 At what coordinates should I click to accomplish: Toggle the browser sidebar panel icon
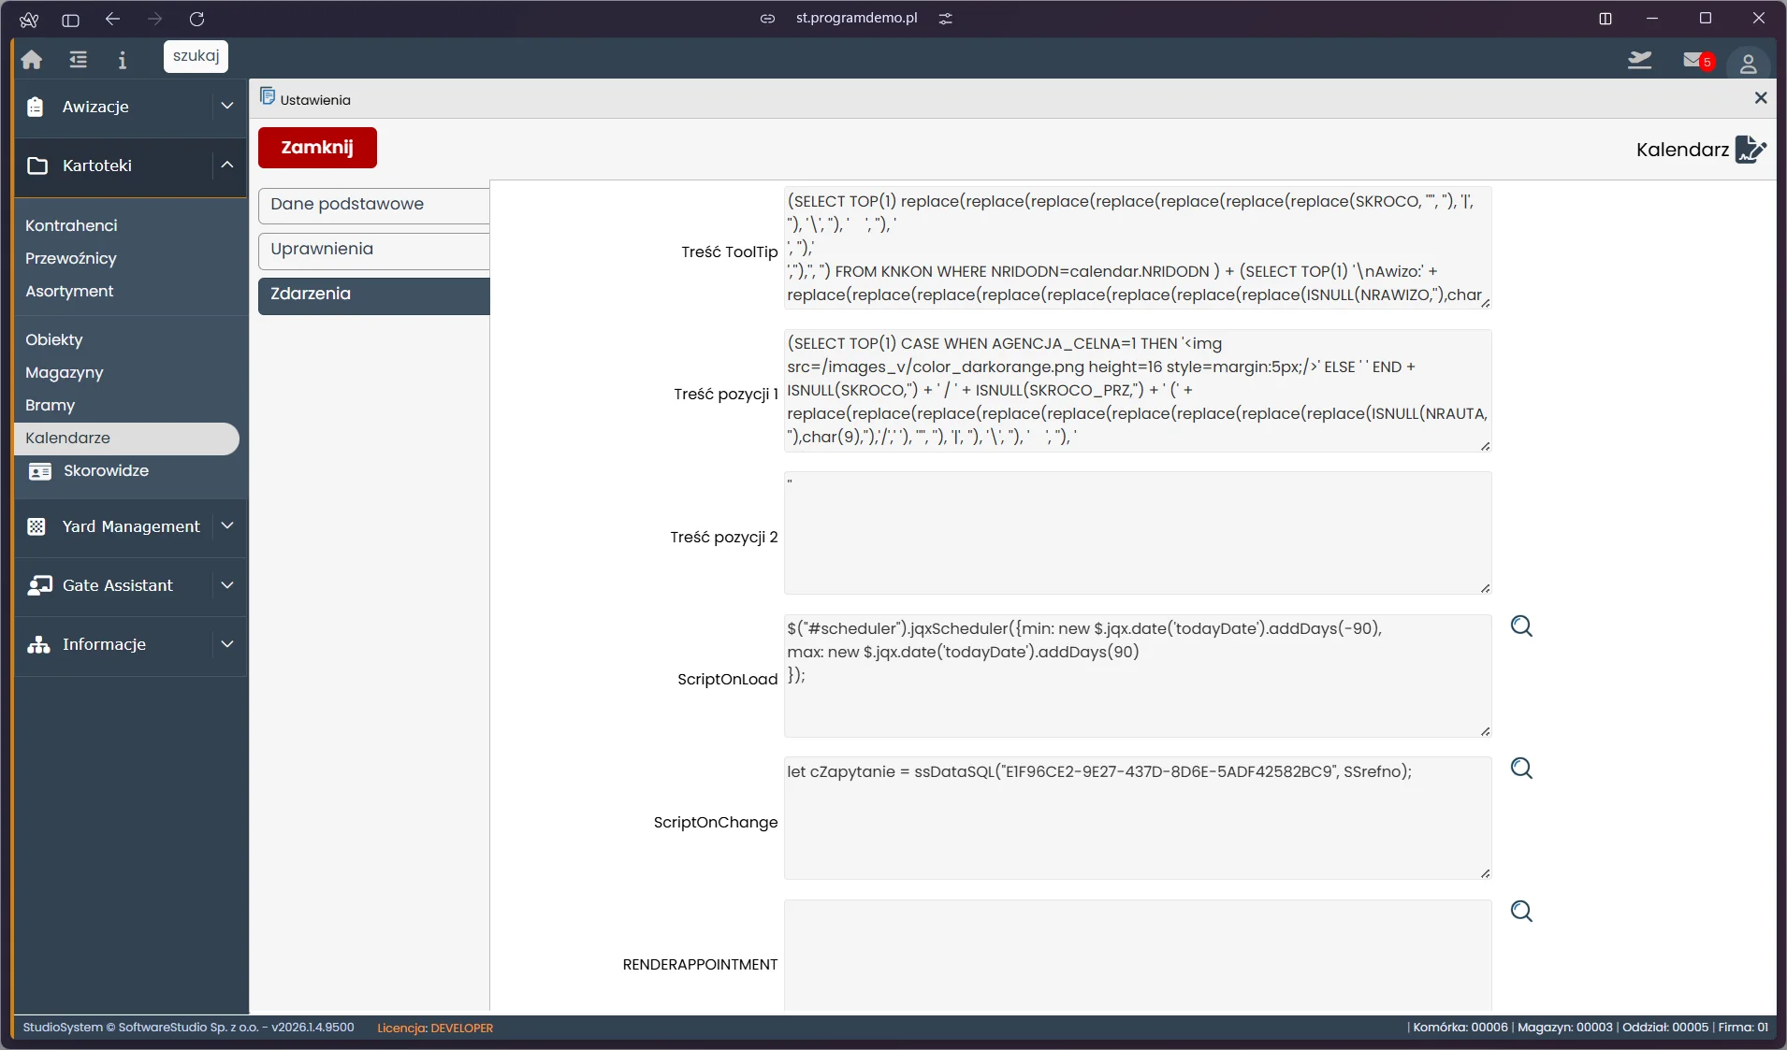(70, 19)
